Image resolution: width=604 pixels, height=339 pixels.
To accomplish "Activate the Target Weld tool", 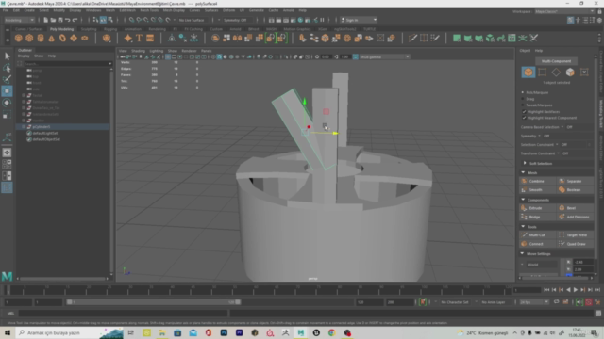I will (575, 234).
